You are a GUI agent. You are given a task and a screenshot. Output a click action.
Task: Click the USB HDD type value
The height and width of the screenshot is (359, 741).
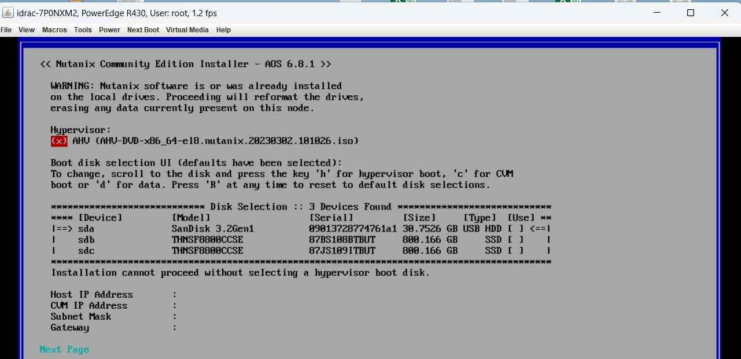[482, 229]
